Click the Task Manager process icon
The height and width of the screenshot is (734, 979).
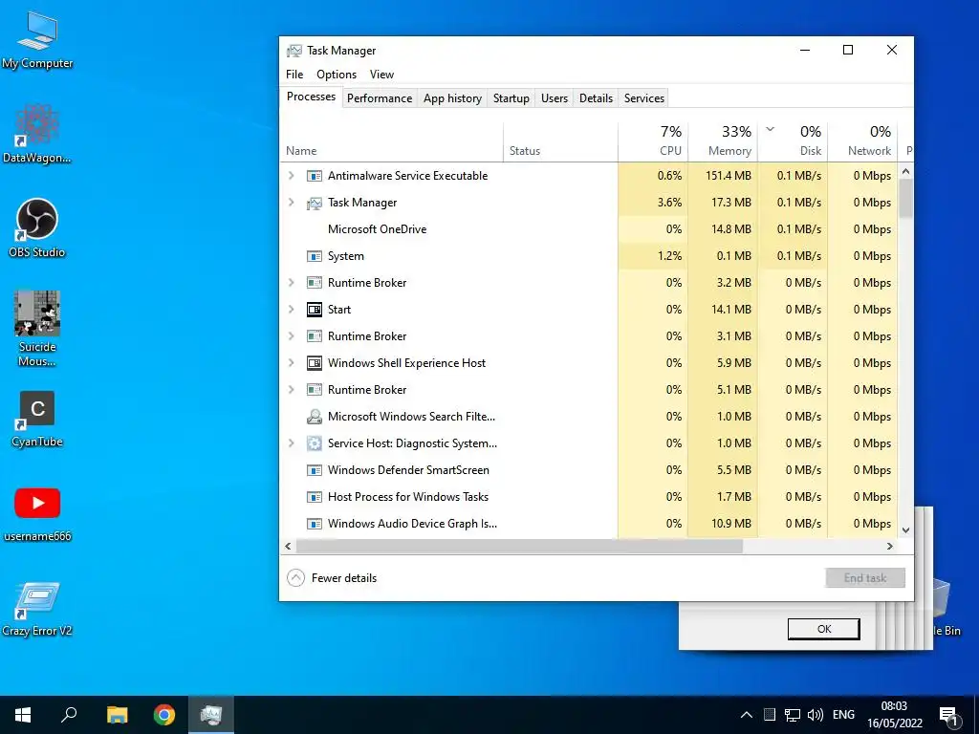[314, 203]
